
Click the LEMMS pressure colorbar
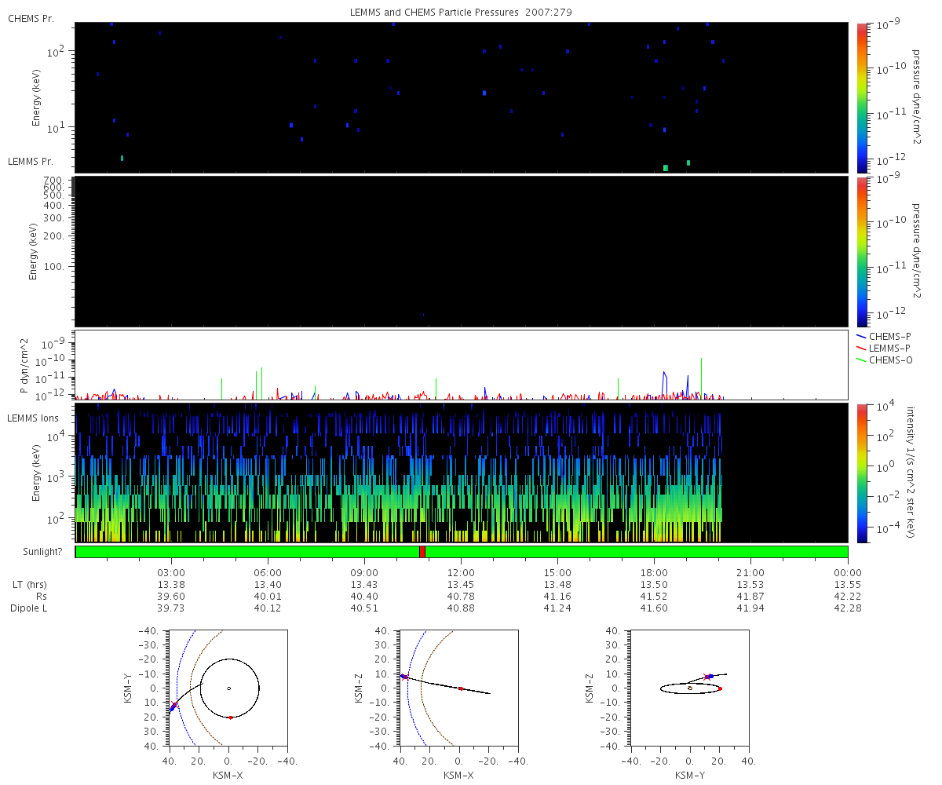(x=862, y=251)
